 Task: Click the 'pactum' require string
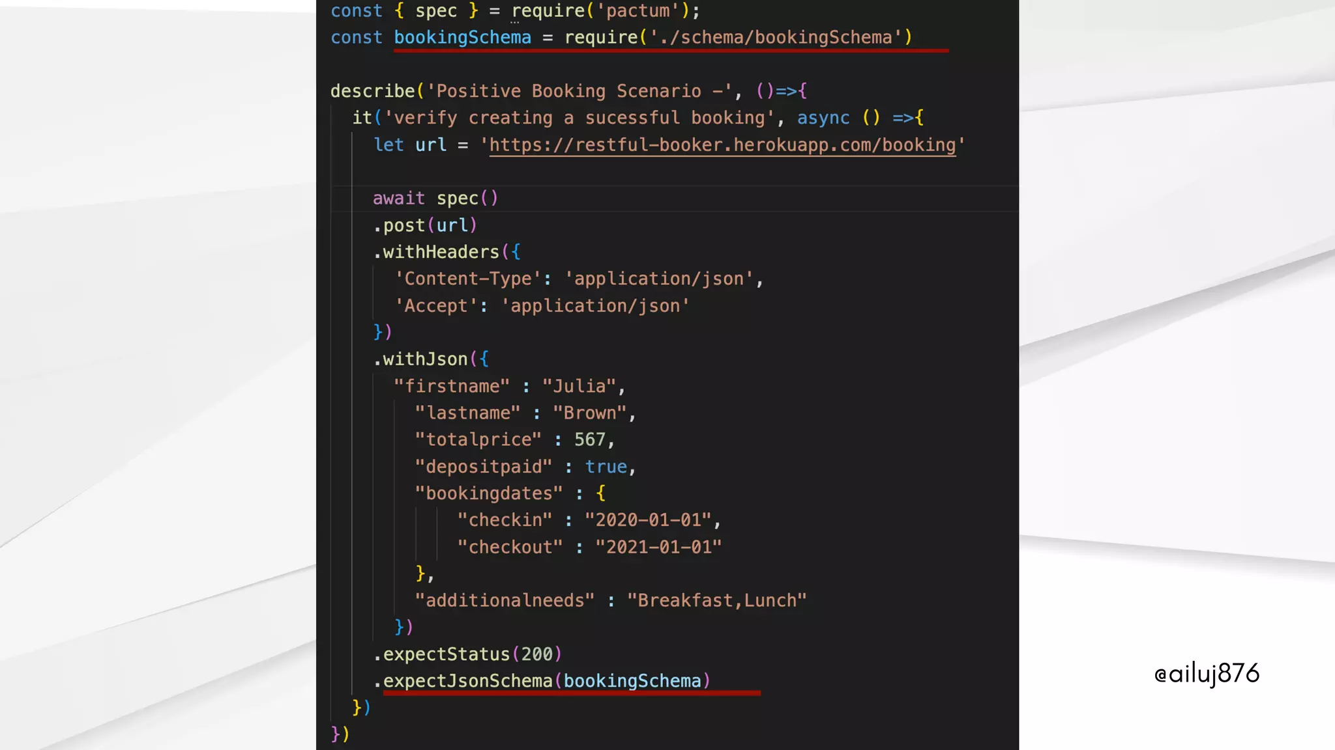(638, 11)
